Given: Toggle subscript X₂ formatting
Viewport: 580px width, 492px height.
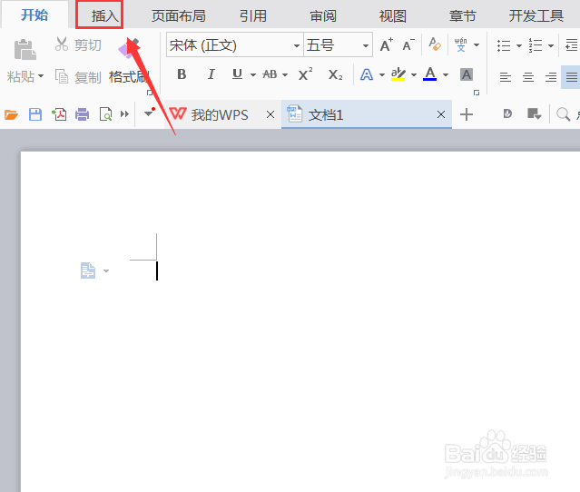Looking at the screenshot, I should 335,74.
